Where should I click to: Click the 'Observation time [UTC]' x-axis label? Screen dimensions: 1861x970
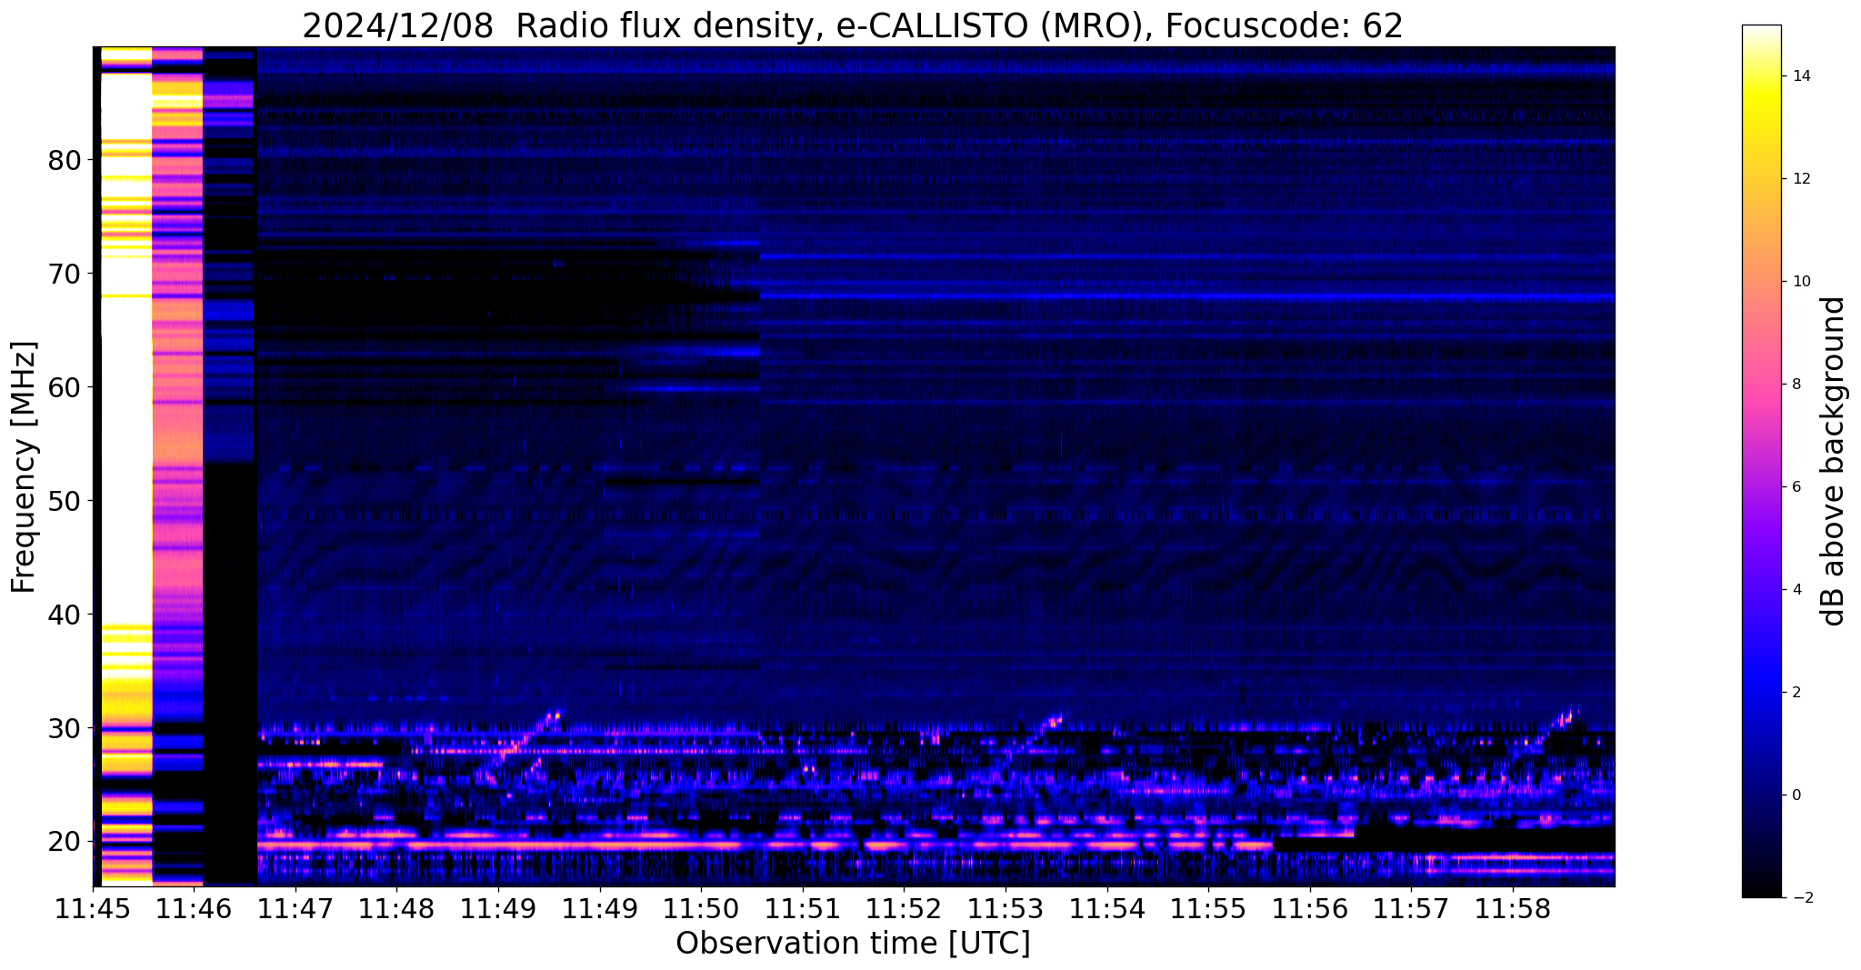click(x=853, y=944)
